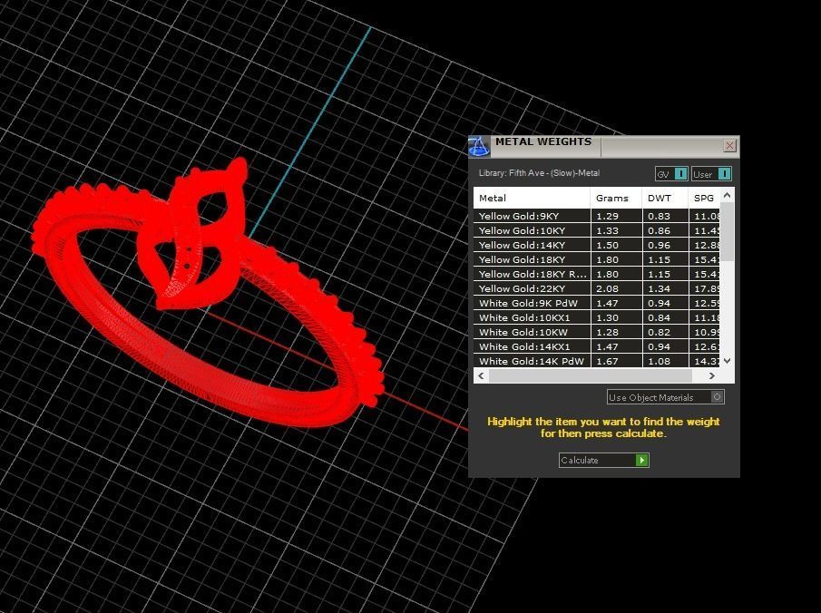821x613 pixels.
Task: Select the White Gold:10KX1 row
Action: tap(596, 317)
